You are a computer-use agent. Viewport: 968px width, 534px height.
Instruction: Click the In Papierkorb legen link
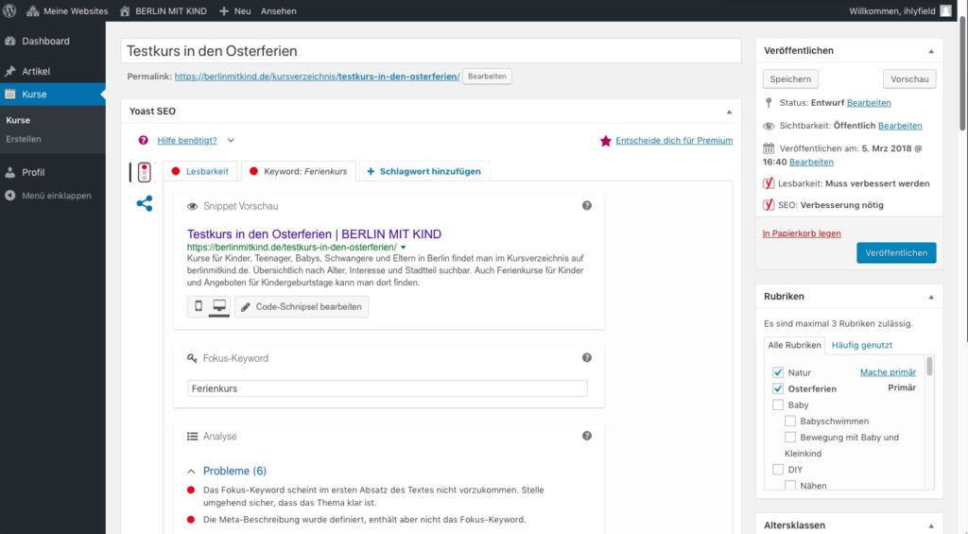click(802, 233)
